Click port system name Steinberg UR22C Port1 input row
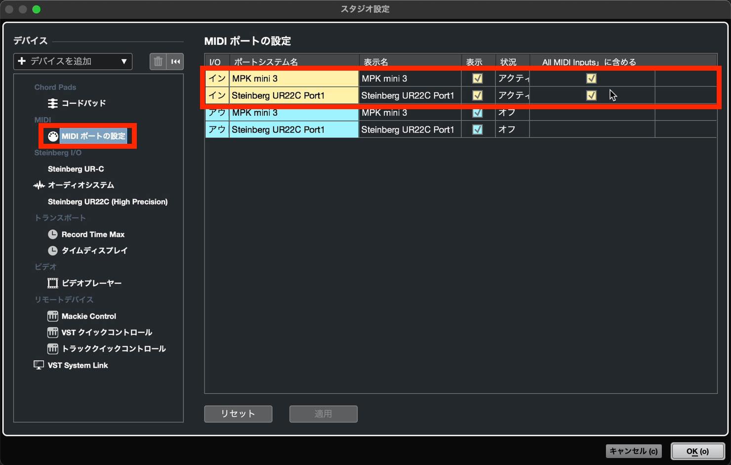Screen dimensions: 731x465 [x=294, y=95]
